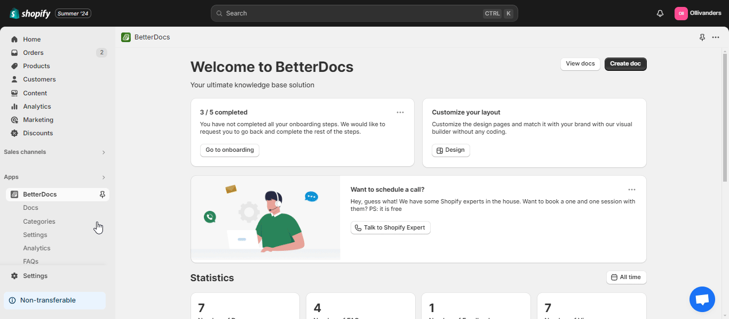729x319 pixels.
Task: Click the Ollivanders account avatar
Action: tap(681, 13)
